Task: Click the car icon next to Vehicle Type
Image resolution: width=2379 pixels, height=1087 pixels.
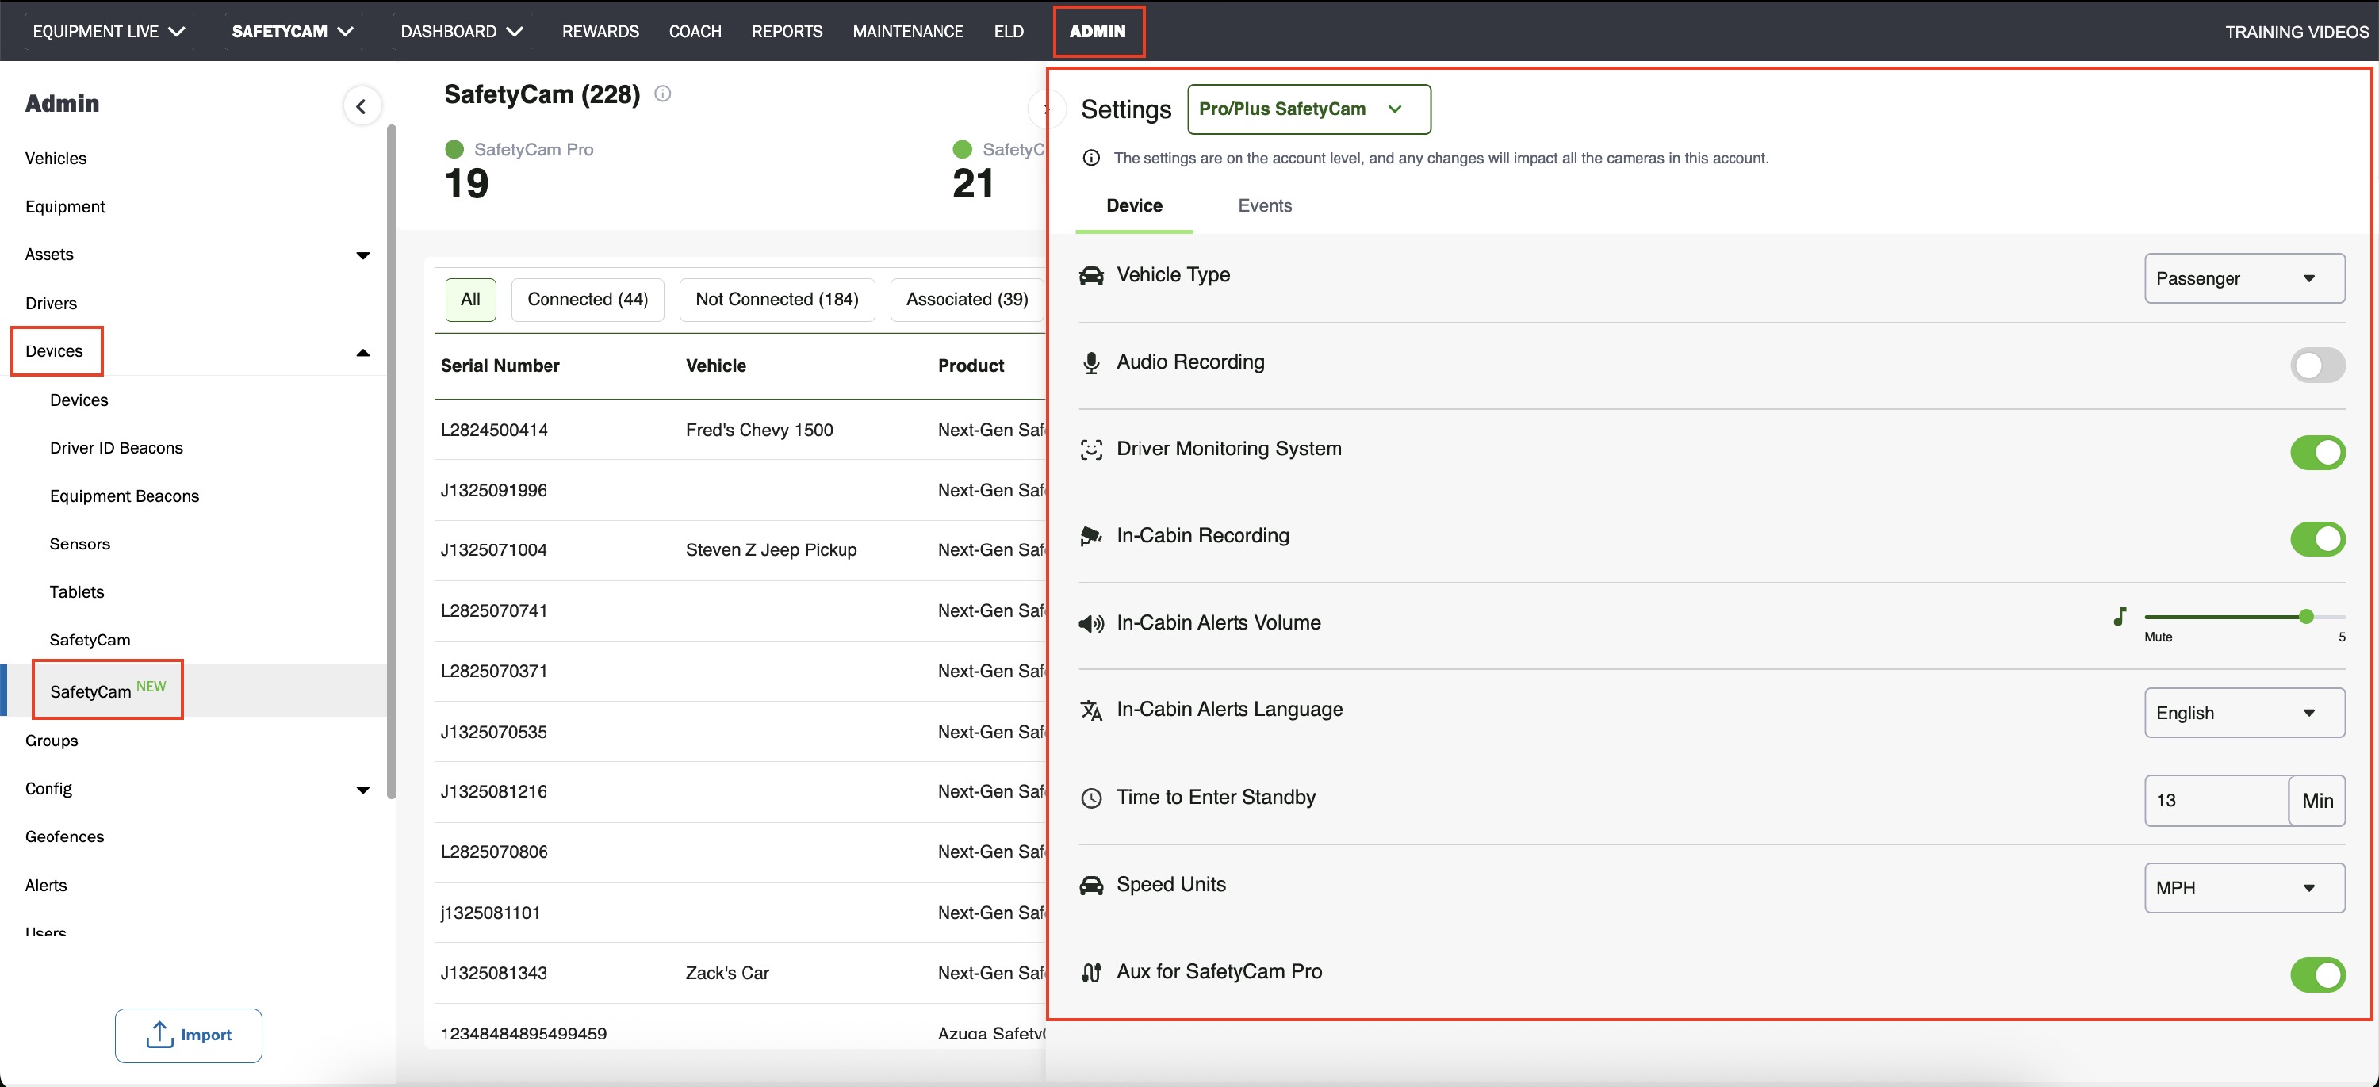Action: [x=1090, y=275]
